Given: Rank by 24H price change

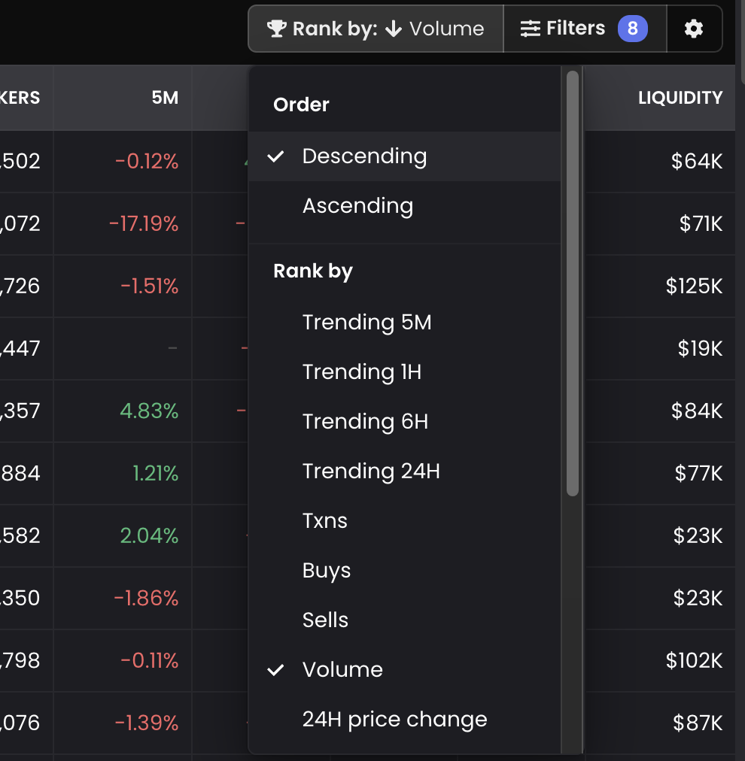Looking at the screenshot, I should pos(394,720).
